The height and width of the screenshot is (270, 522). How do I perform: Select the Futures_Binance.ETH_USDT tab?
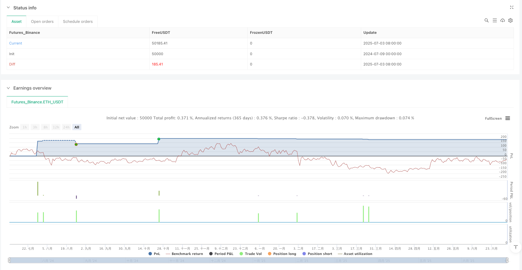(37, 102)
